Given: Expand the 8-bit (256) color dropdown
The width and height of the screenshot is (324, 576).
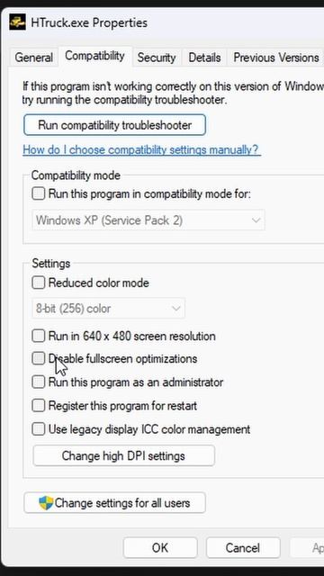Looking at the screenshot, I should pos(108,309).
